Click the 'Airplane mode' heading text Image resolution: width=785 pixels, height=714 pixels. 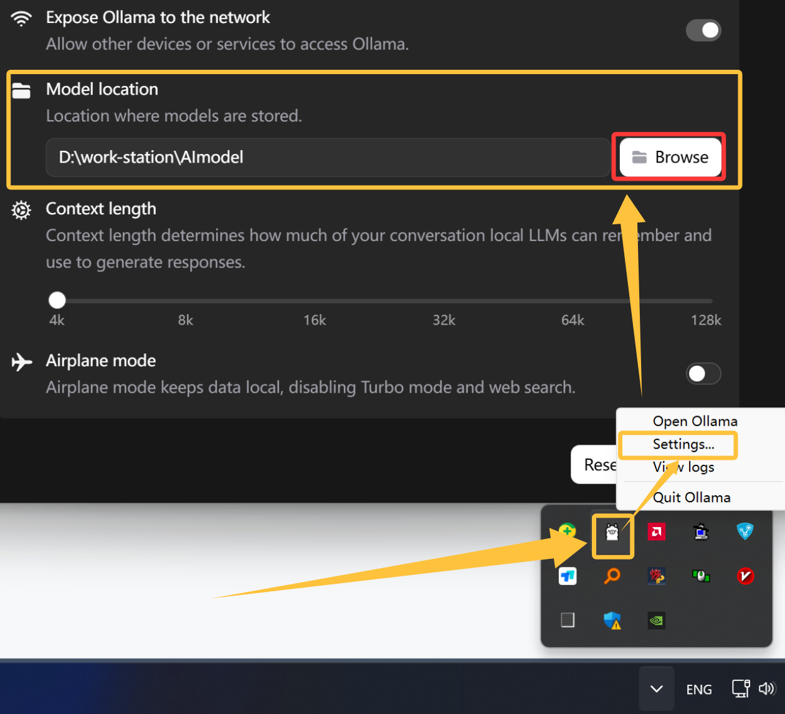[101, 361]
